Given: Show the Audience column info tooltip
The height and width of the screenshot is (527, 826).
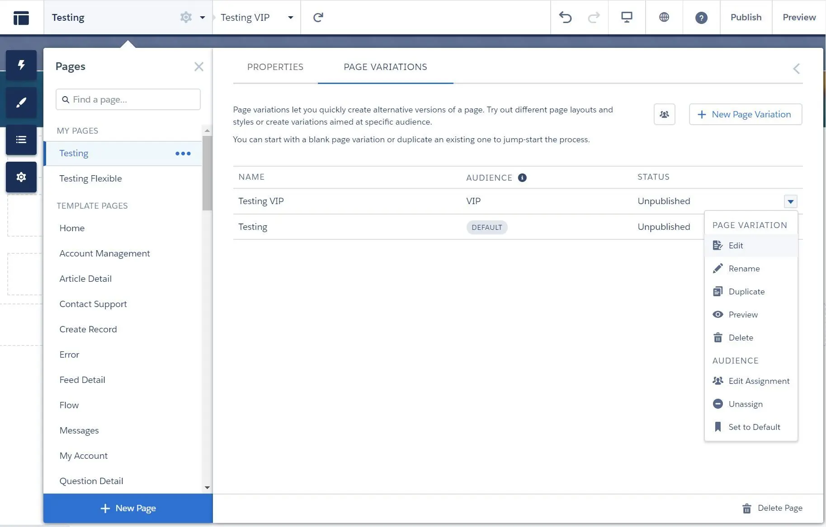Looking at the screenshot, I should pos(522,177).
